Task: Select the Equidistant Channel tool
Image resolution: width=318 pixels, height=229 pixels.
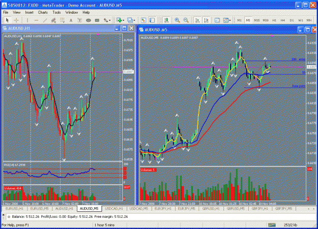Action: (53, 20)
